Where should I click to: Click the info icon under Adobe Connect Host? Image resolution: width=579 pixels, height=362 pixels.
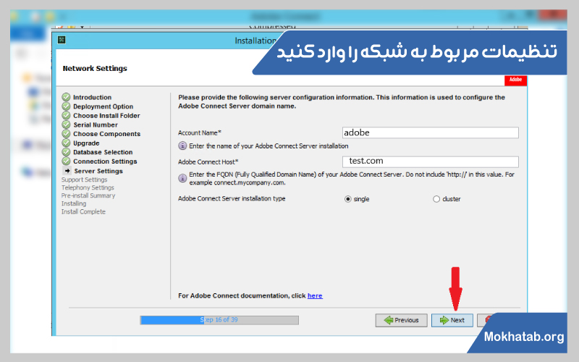pos(182,177)
